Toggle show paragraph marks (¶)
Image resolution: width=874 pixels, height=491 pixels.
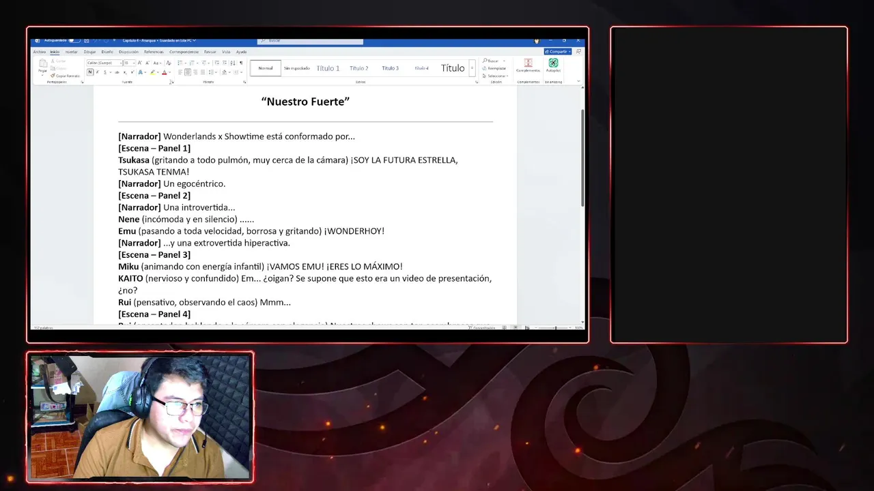coord(241,63)
